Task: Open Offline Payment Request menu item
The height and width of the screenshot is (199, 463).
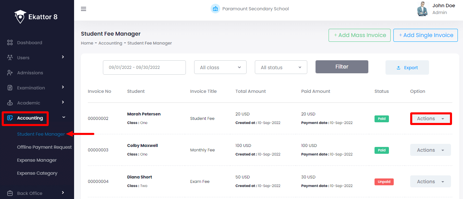Action: [x=44, y=147]
